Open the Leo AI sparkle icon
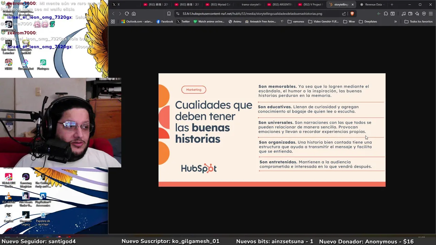 pos(417,14)
